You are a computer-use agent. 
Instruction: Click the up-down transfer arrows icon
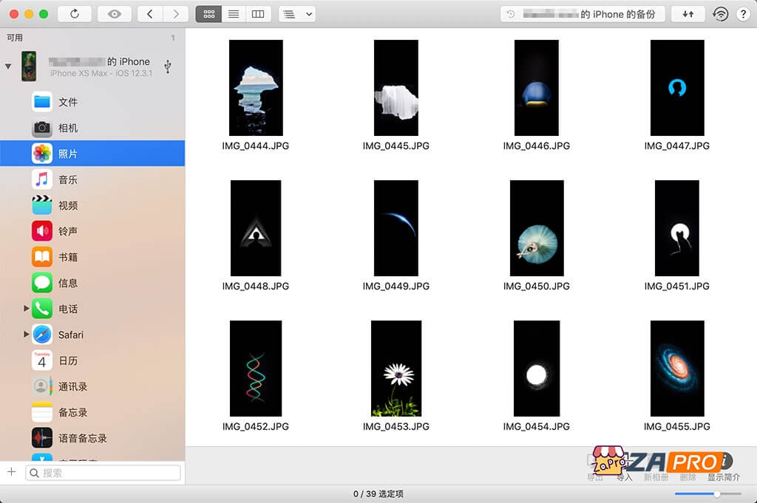pyautogui.click(x=688, y=13)
